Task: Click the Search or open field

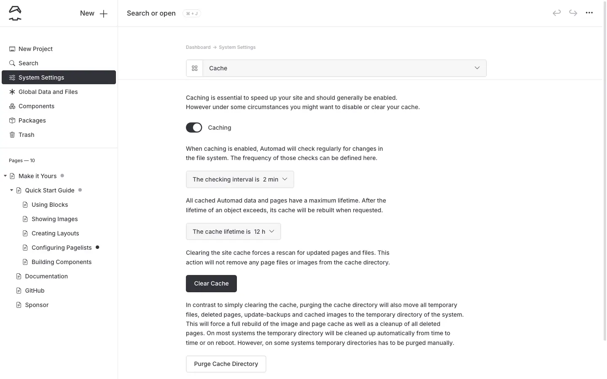Action: (x=151, y=13)
